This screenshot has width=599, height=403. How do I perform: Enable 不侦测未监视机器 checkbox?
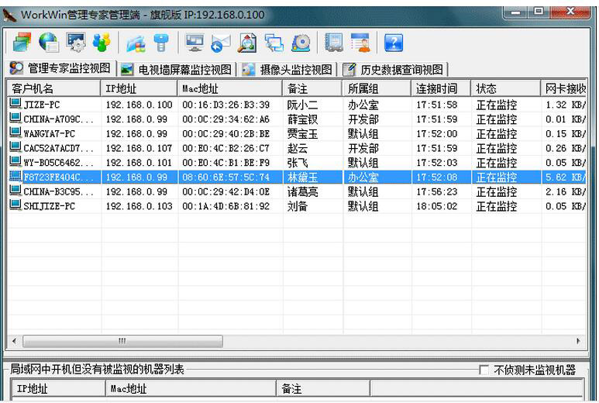(484, 370)
